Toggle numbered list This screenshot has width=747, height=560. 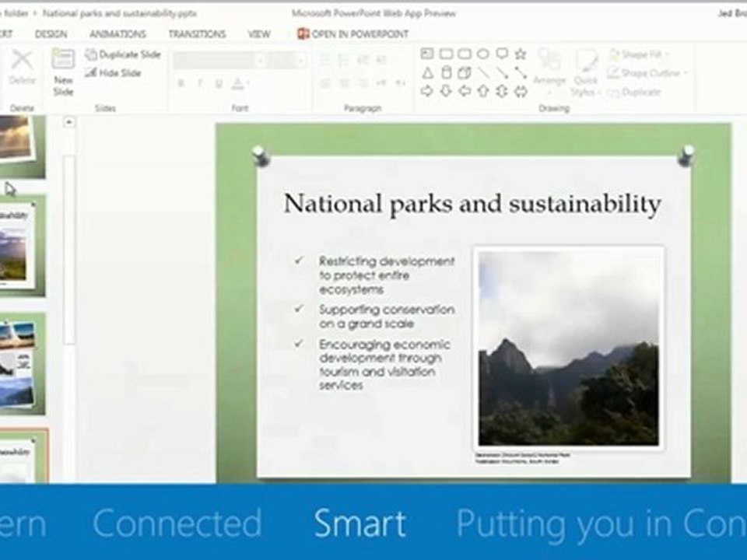tap(343, 60)
